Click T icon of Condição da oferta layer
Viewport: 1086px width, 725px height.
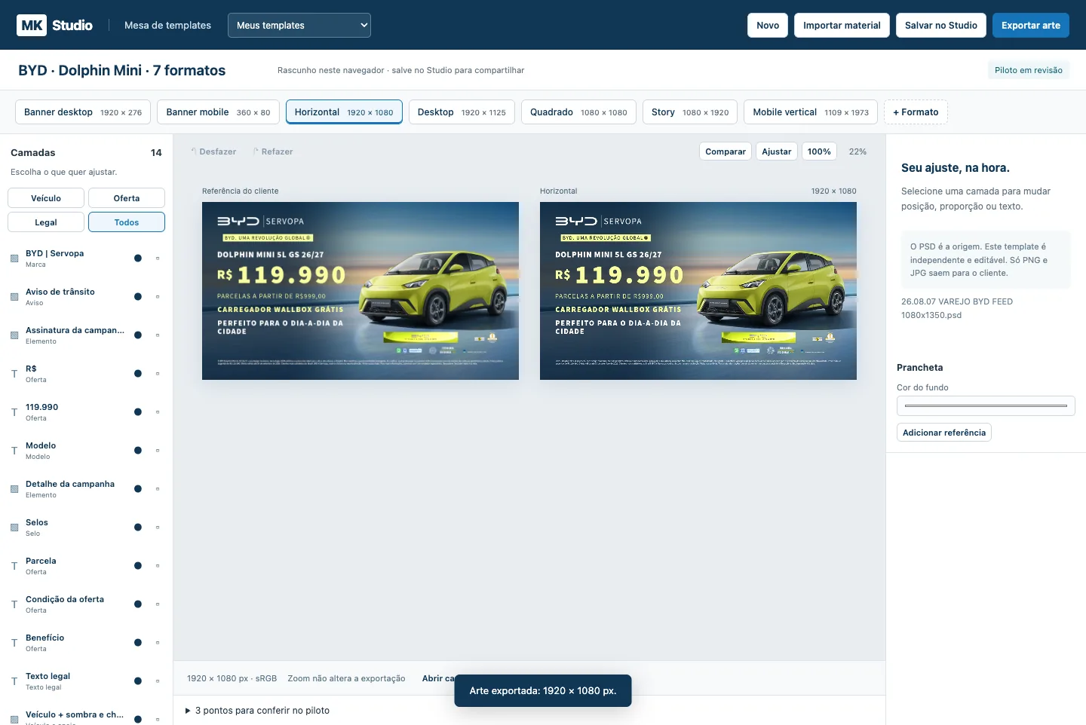pos(14,604)
